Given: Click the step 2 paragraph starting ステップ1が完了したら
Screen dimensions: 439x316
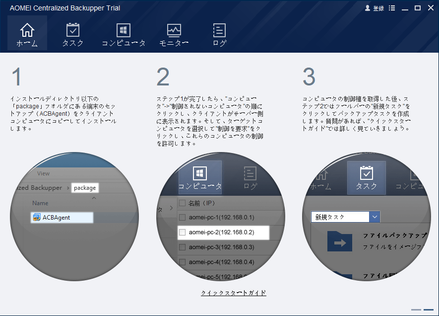Looking at the screenshot, I should click(210, 121).
